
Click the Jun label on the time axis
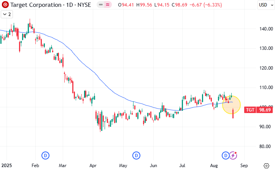tap(153, 166)
